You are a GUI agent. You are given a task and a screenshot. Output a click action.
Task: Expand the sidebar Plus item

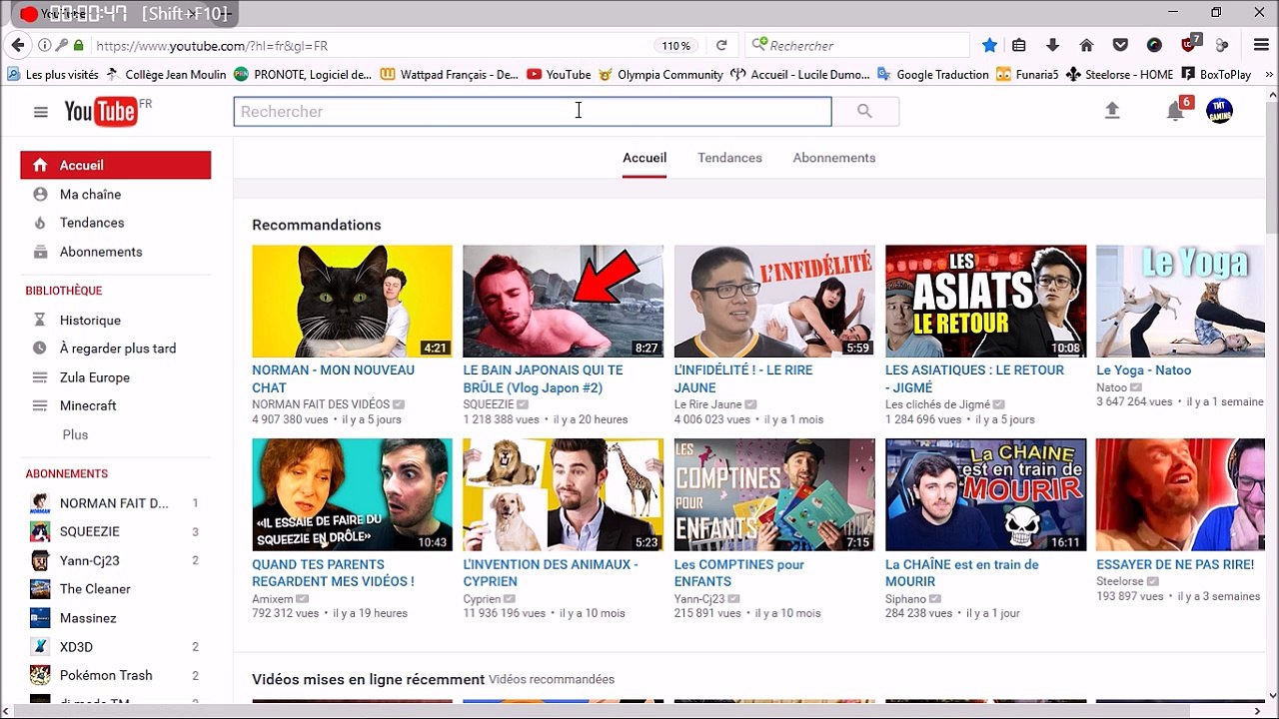click(75, 434)
